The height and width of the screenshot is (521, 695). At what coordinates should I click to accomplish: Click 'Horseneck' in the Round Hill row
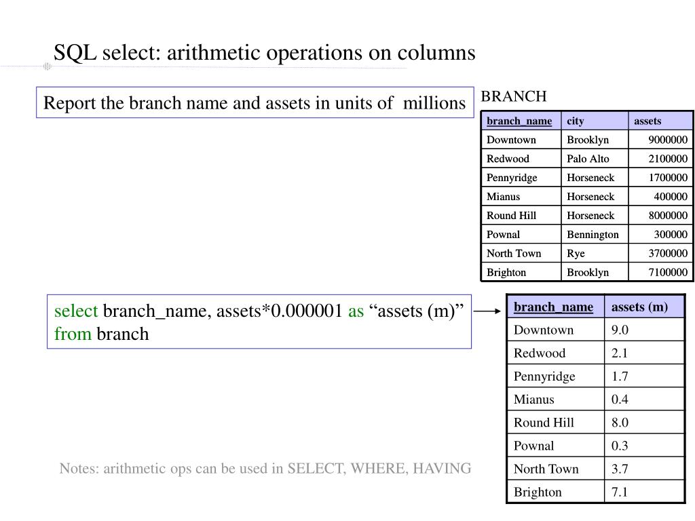click(590, 216)
